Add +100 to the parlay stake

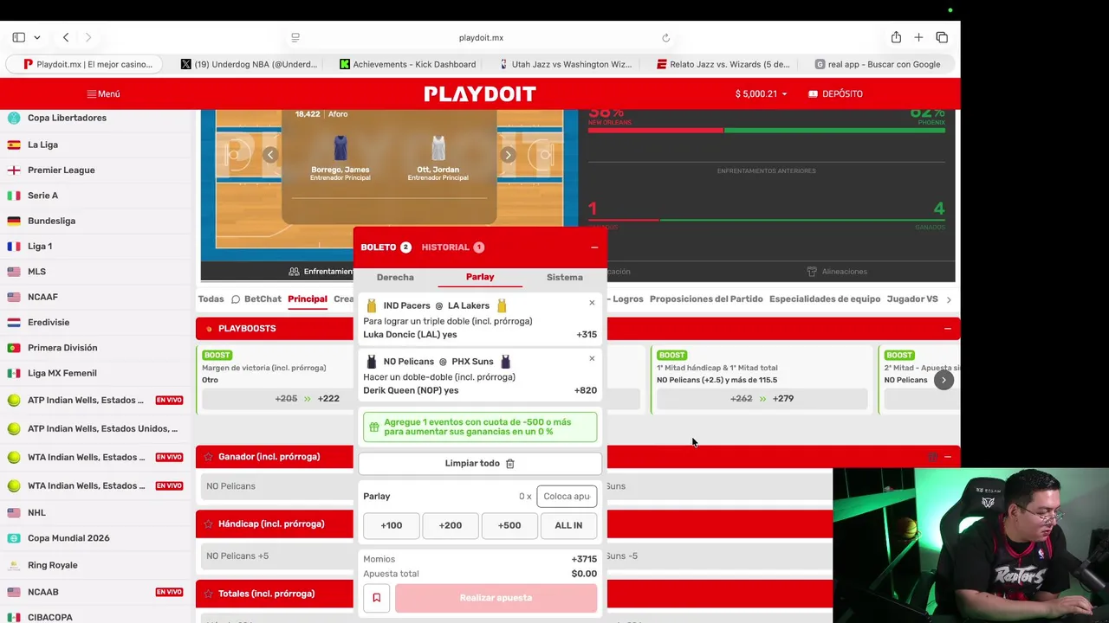(x=392, y=525)
